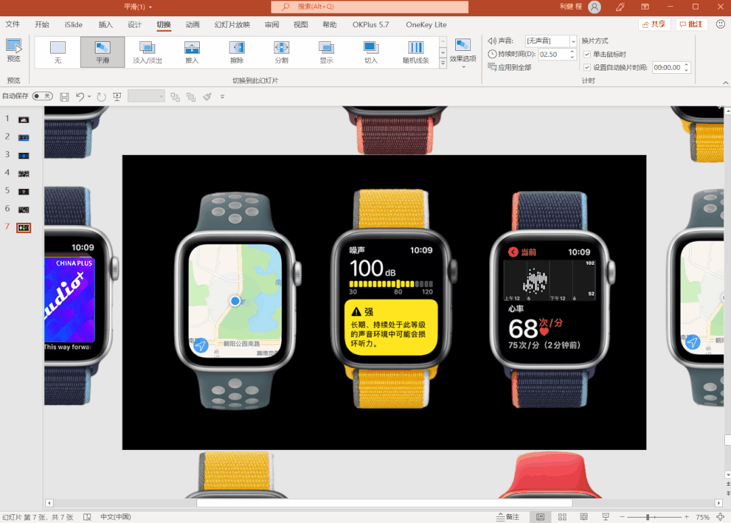Click the 搜索 search box in title bar

click(x=370, y=7)
